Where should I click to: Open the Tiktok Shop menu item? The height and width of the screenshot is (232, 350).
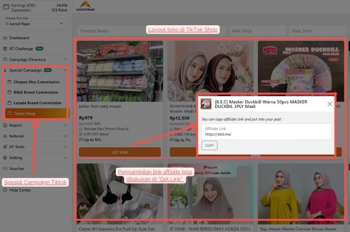[36, 113]
